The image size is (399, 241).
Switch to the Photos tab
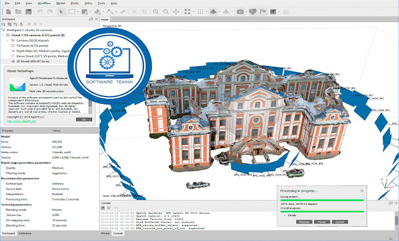click(105, 233)
